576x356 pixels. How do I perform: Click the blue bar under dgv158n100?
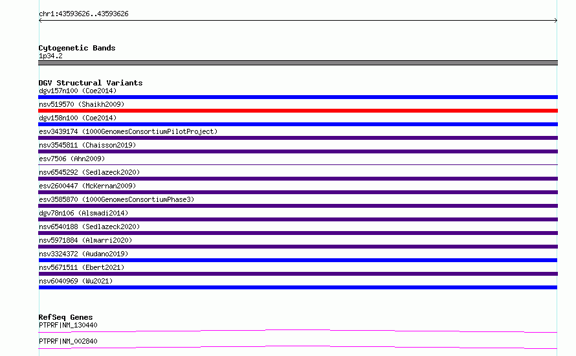298,124
